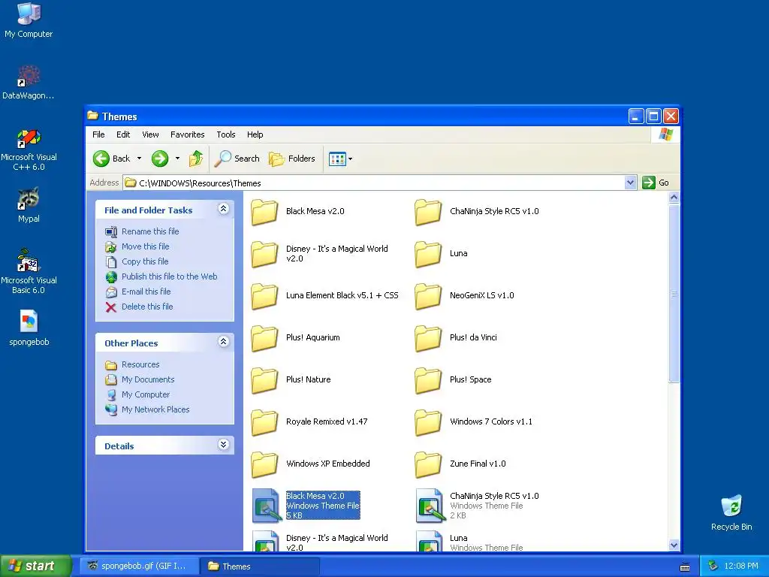The width and height of the screenshot is (769, 577).
Task: Switch to spongebob.gif taskbar window
Action: pyautogui.click(x=139, y=566)
